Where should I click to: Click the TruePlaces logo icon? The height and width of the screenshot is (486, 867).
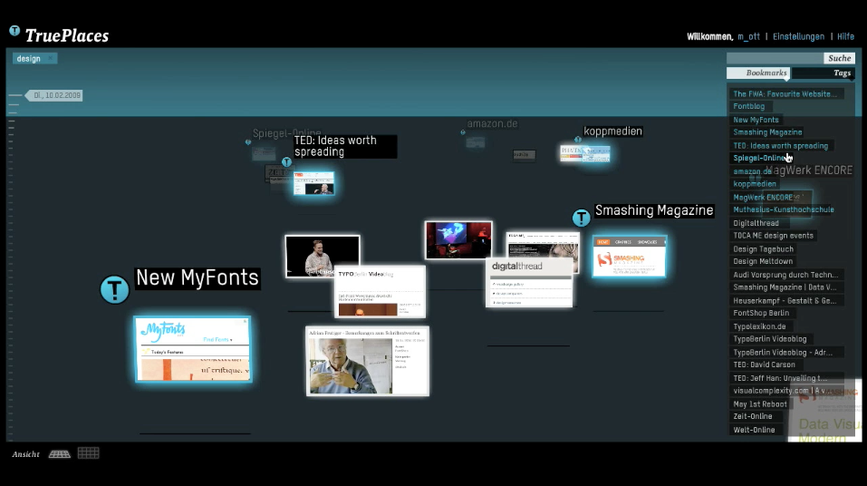click(14, 31)
